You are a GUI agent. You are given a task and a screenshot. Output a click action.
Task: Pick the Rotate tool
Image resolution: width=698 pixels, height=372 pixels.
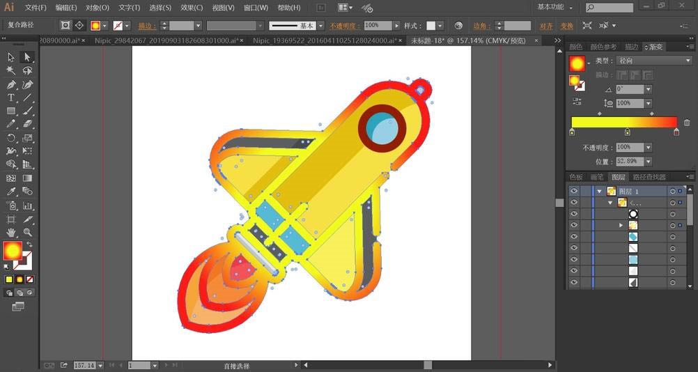11,138
